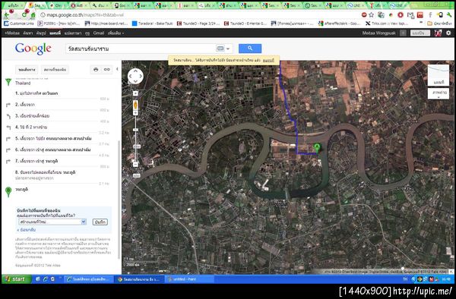456x299 pixels.
Task: Click the Facebook extension icon
Action: click(x=430, y=15)
